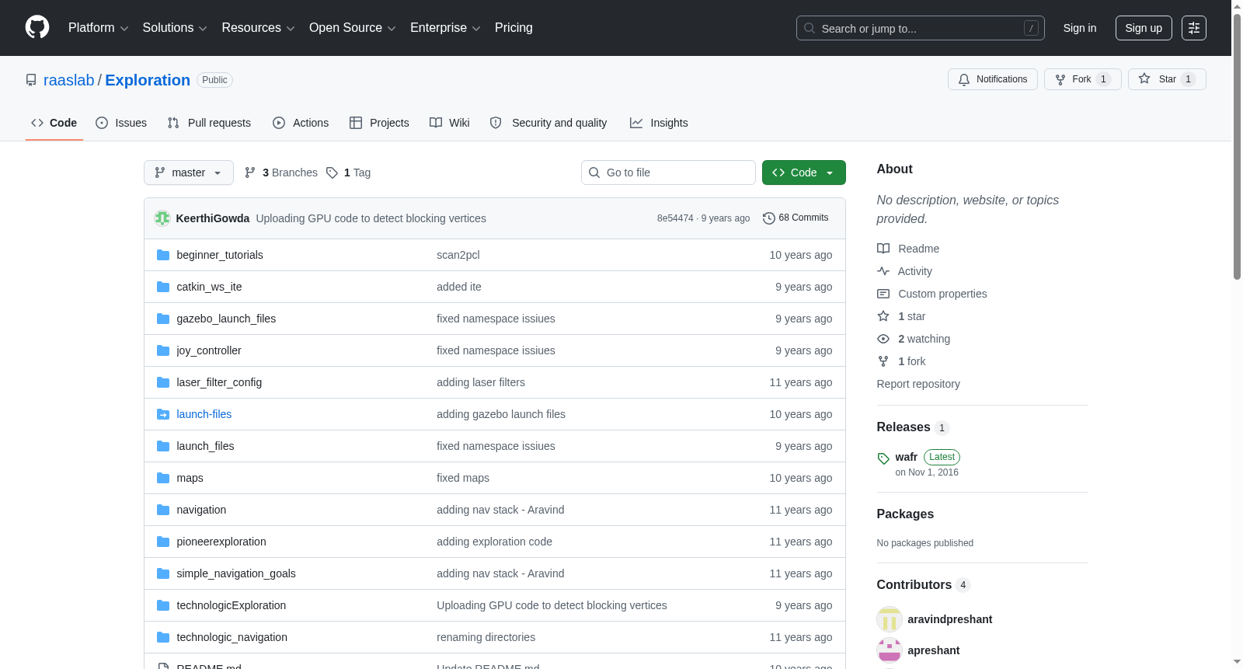Click the eye icon beside 2 watching
Screen dimensions: 1243x669
point(883,339)
